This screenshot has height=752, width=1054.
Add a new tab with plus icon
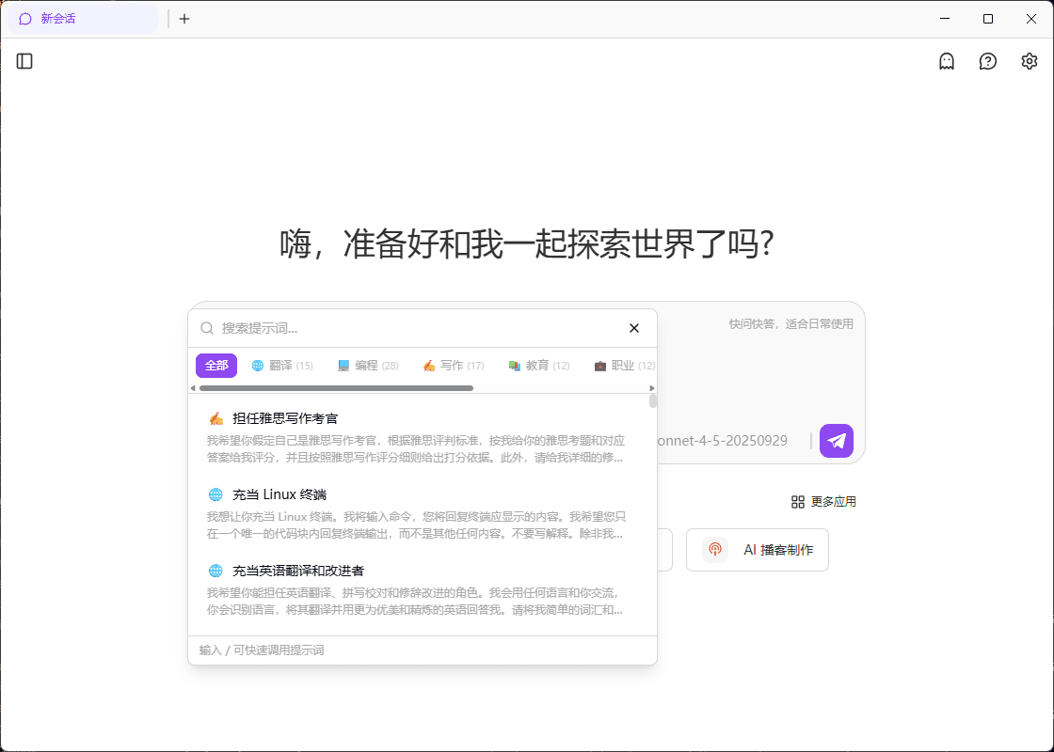coord(184,19)
